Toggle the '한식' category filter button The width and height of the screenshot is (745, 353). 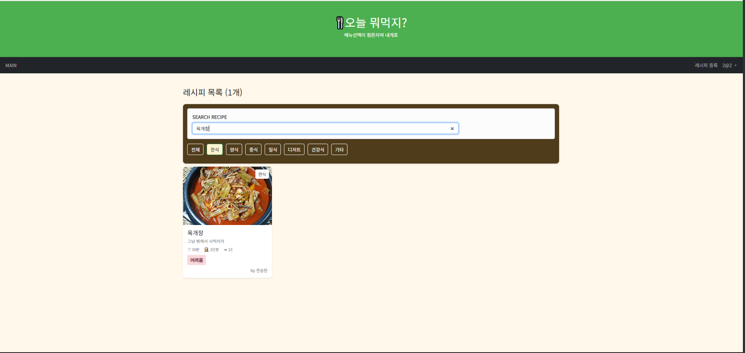(x=215, y=150)
